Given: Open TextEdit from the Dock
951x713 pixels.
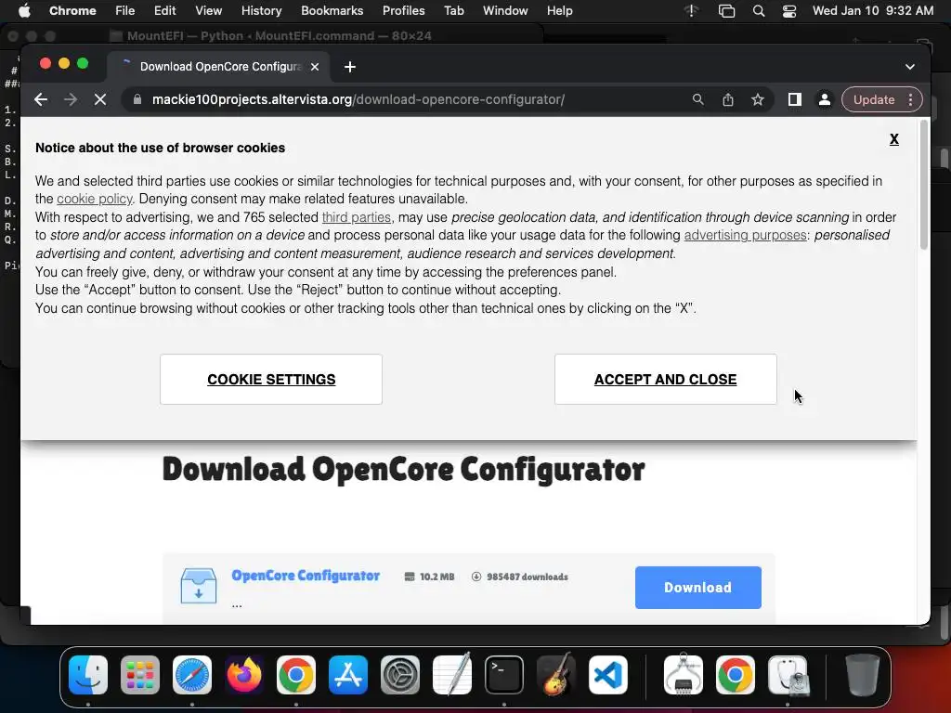Looking at the screenshot, I should point(452,674).
